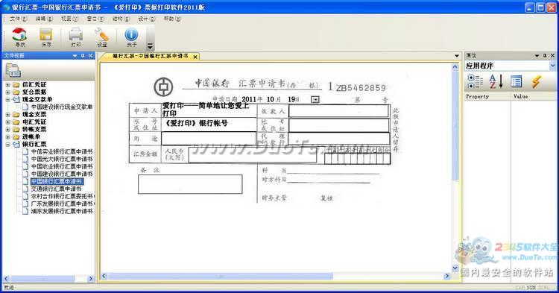Click the lightning-bolt Events icon
This screenshot has width=559, height=293.
click(536, 81)
